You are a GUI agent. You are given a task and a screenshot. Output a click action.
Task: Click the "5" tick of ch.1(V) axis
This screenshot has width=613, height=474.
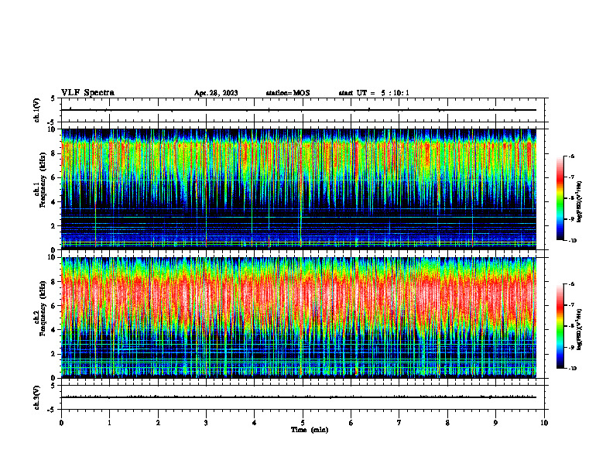tap(54, 98)
